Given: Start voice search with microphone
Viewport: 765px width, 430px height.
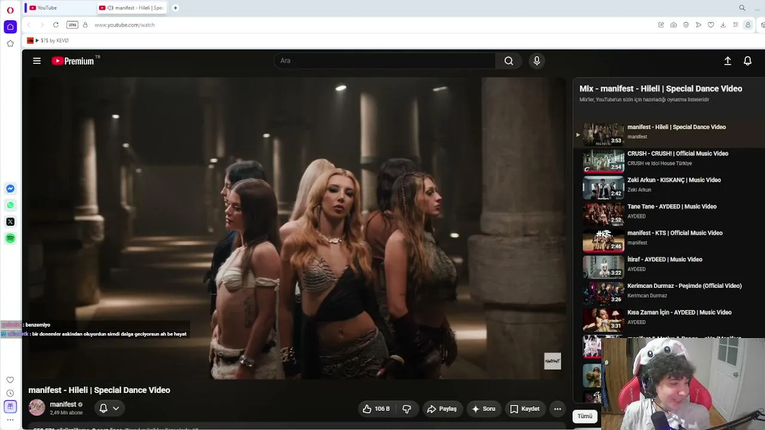Looking at the screenshot, I should (537, 61).
